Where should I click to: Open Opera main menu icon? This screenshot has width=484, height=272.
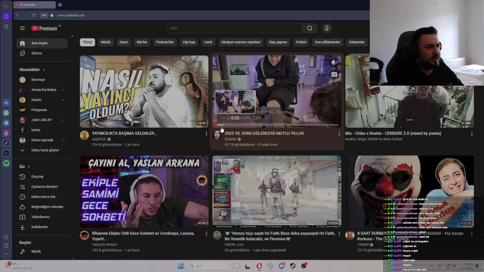6,6
